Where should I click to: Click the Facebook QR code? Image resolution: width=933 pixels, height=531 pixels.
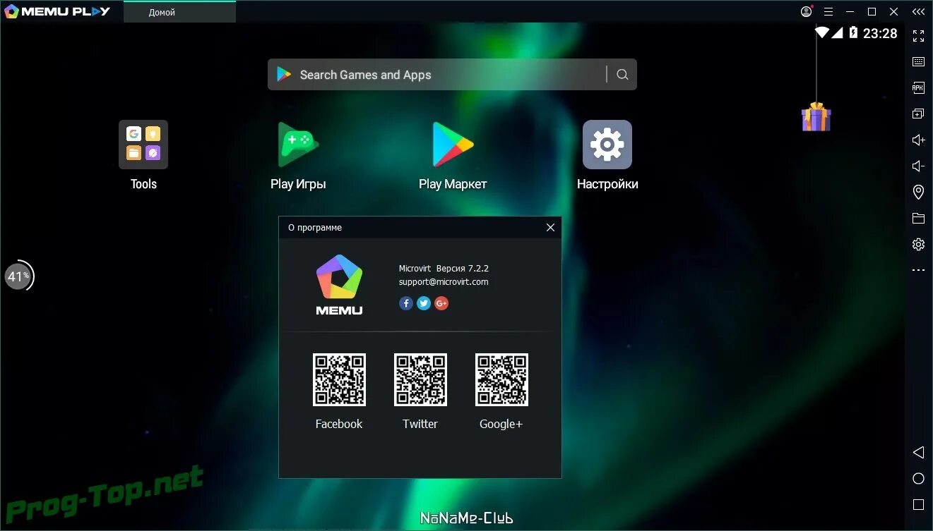point(339,379)
